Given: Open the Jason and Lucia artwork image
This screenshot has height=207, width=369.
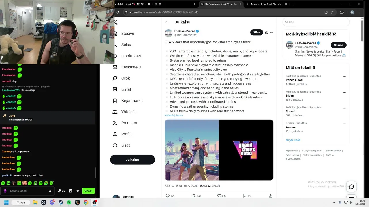Looking at the screenshot, I should click(x=192, y=150).
